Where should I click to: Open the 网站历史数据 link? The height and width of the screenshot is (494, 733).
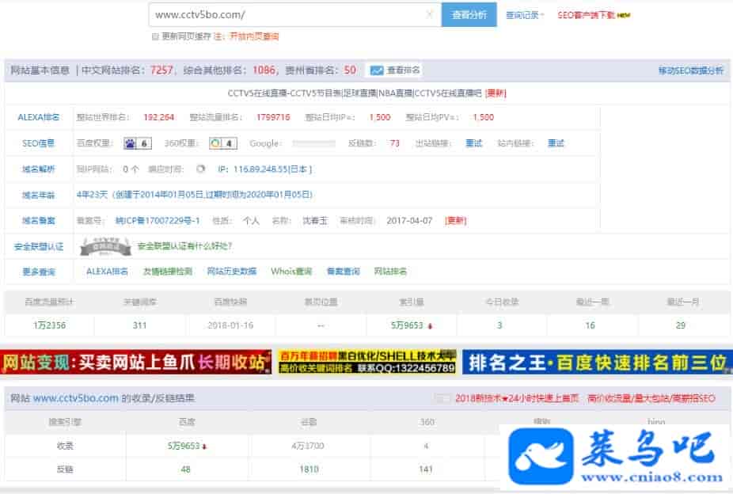[232, 272]
